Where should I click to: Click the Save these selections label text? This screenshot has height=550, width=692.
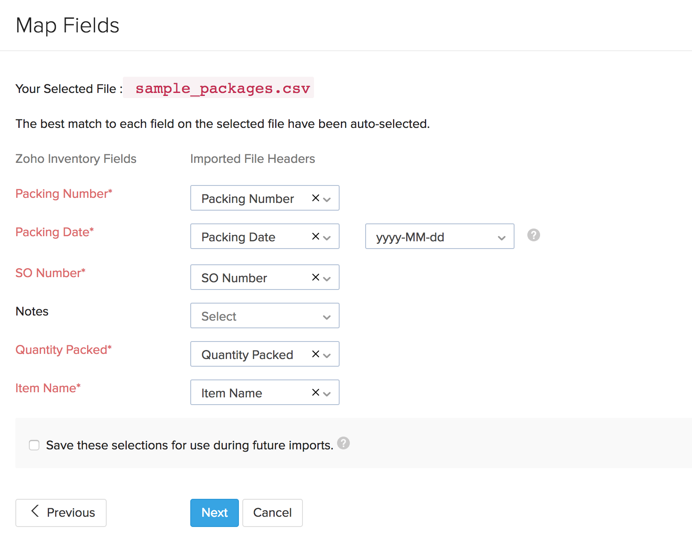coord(189,445)
